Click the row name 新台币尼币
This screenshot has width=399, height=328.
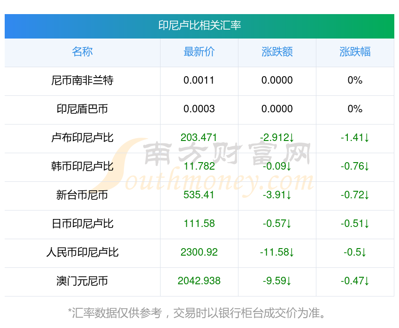(82, 195)
